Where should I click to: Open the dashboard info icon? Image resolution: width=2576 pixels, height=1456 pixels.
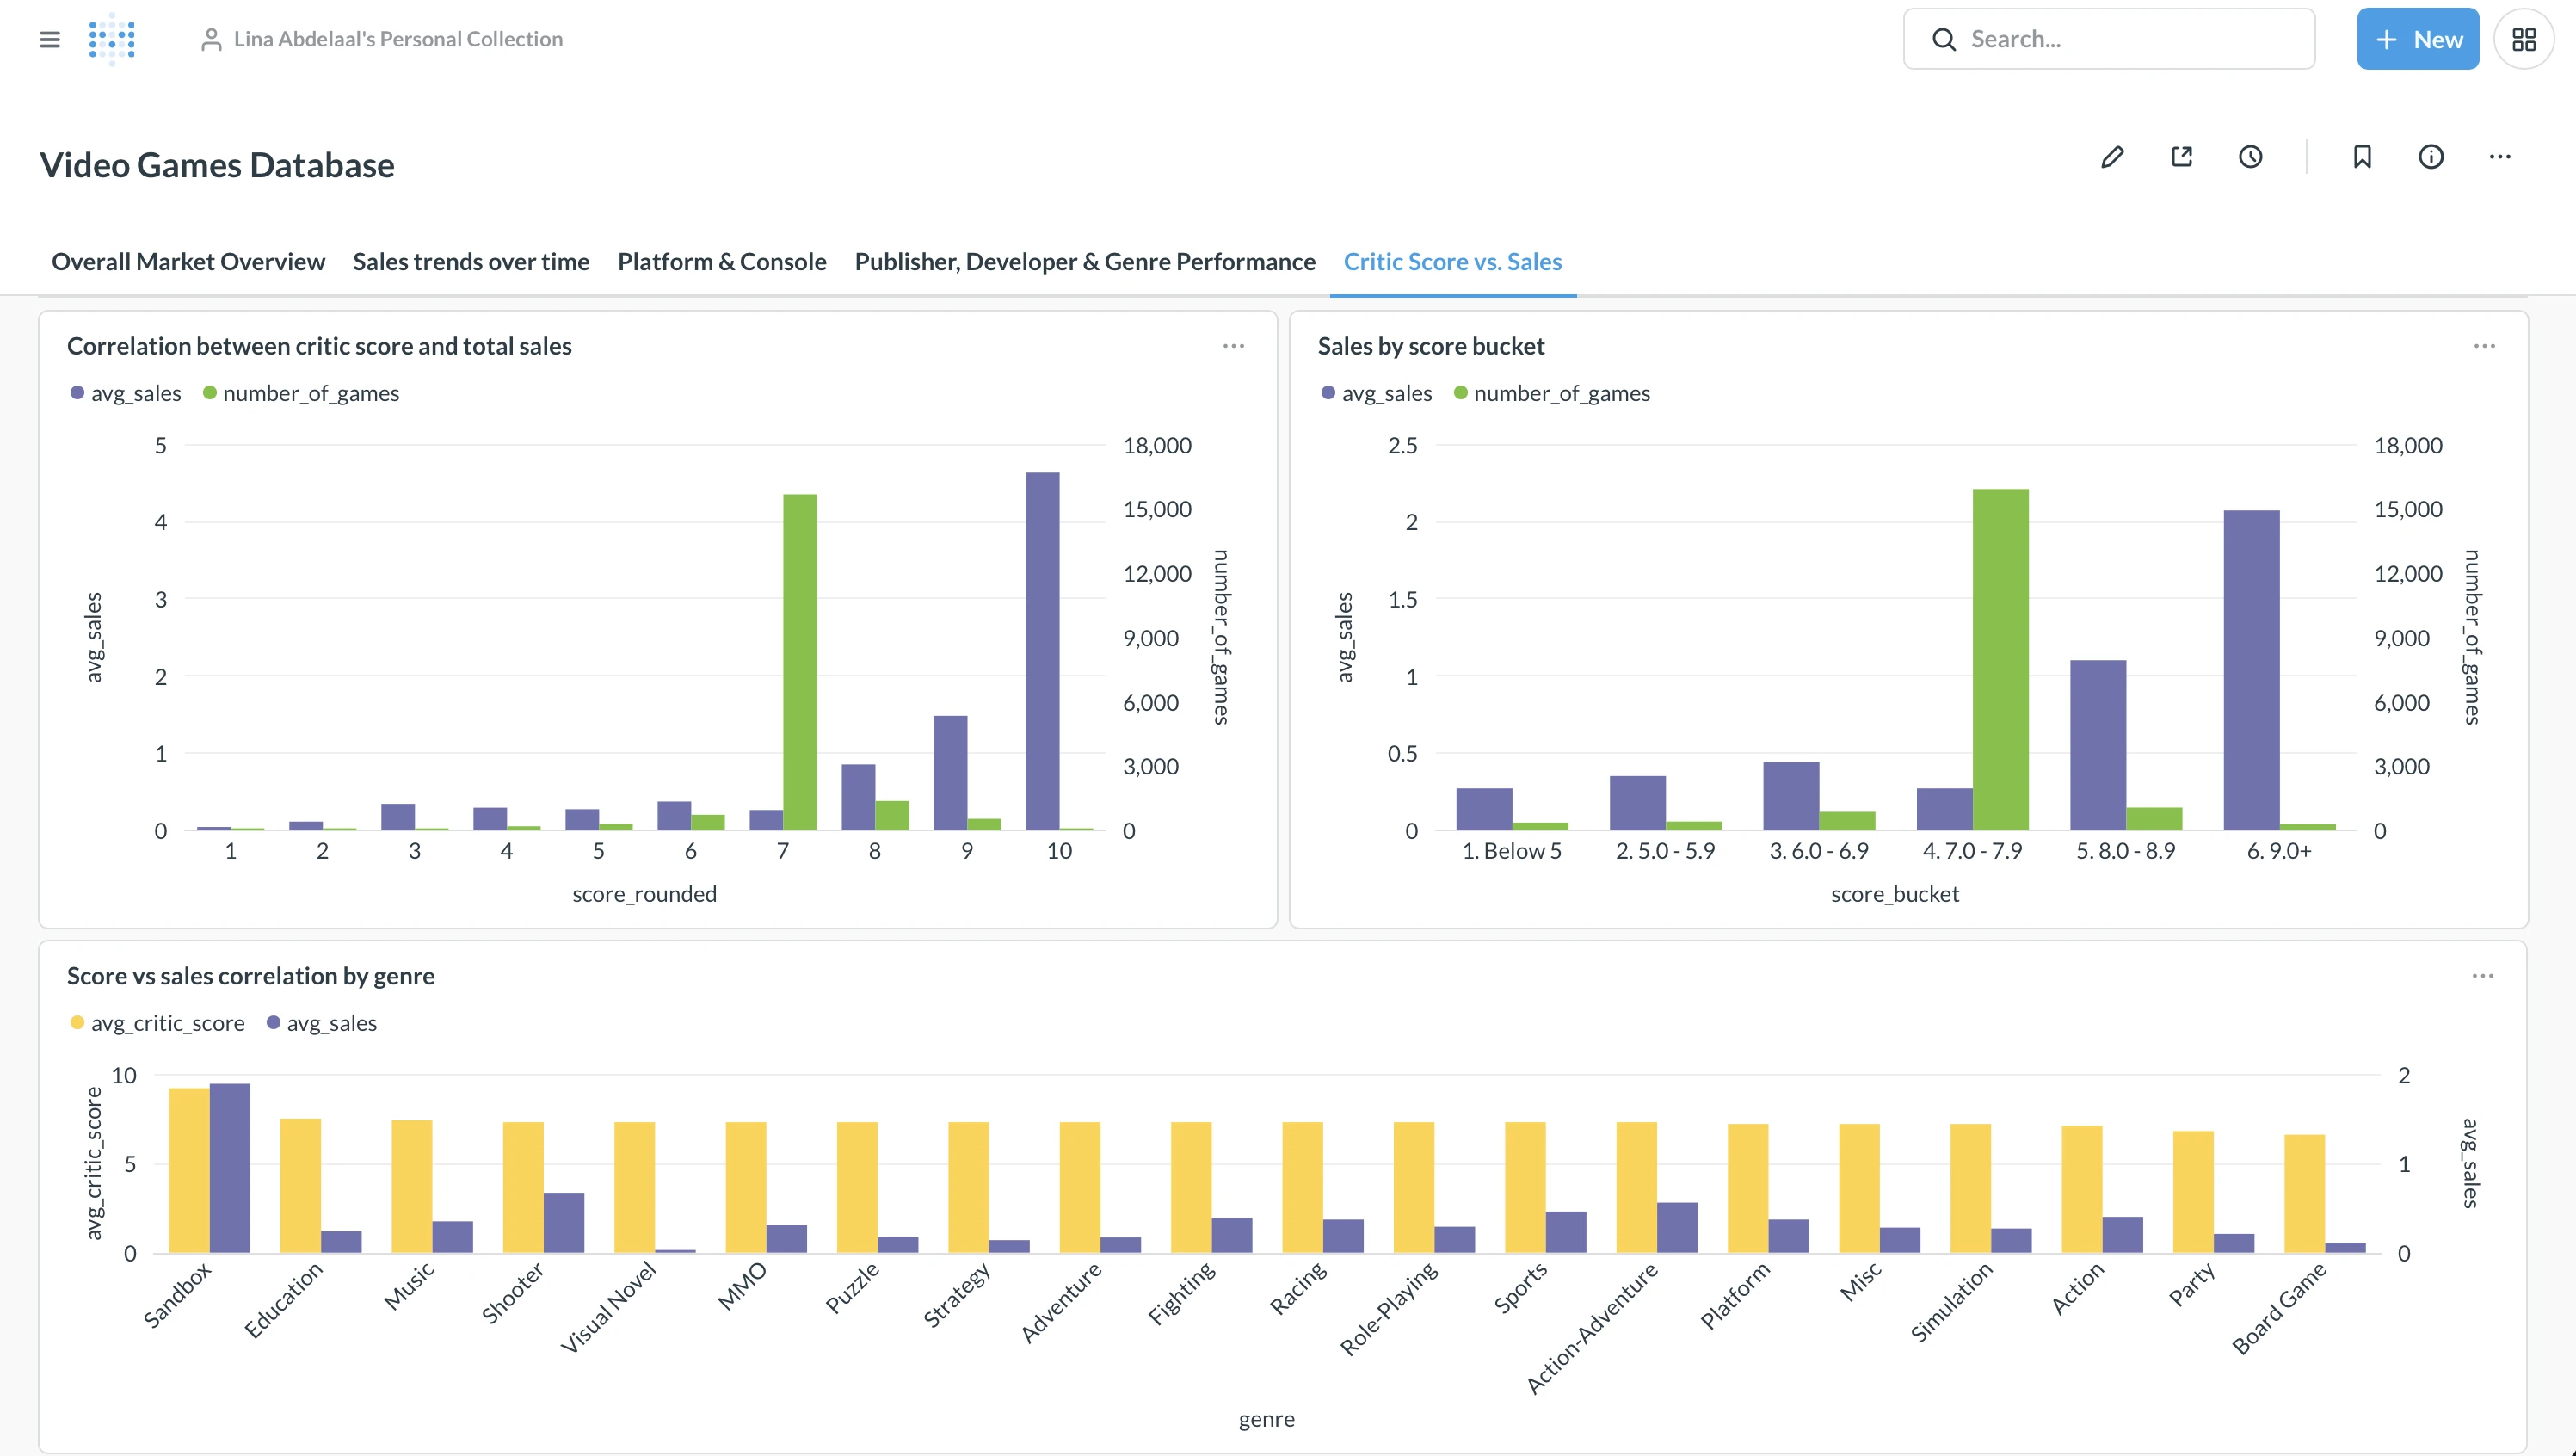[2431, 157]
